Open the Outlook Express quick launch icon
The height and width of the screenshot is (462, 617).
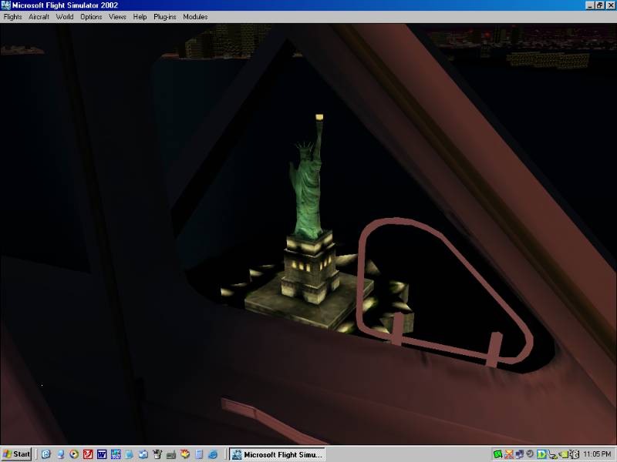(x=143, y=454)
